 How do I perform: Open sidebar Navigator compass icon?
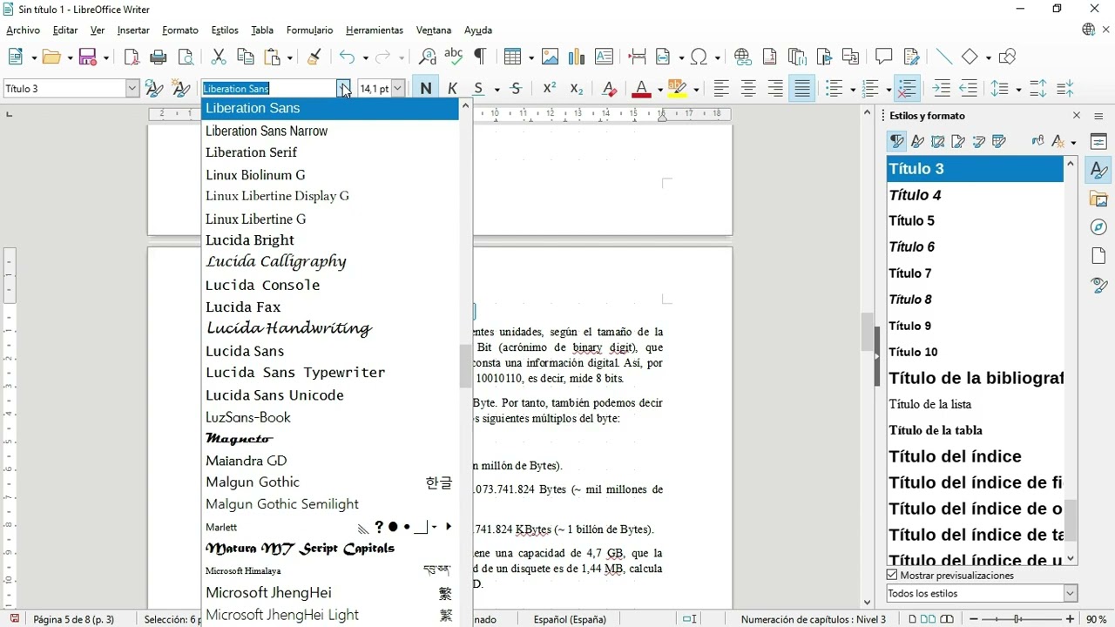point(1098,227)
